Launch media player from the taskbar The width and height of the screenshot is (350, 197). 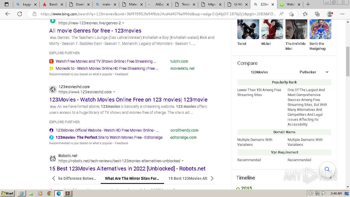point(40,193)
